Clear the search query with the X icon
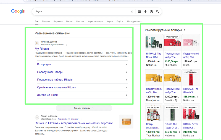 [132, 12]
